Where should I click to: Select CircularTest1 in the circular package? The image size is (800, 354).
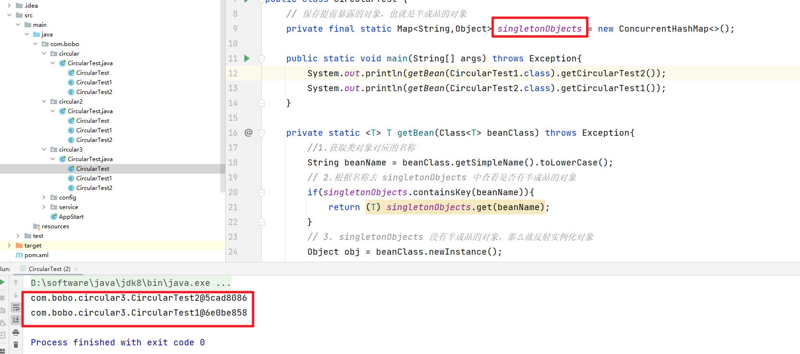[94, 83]
